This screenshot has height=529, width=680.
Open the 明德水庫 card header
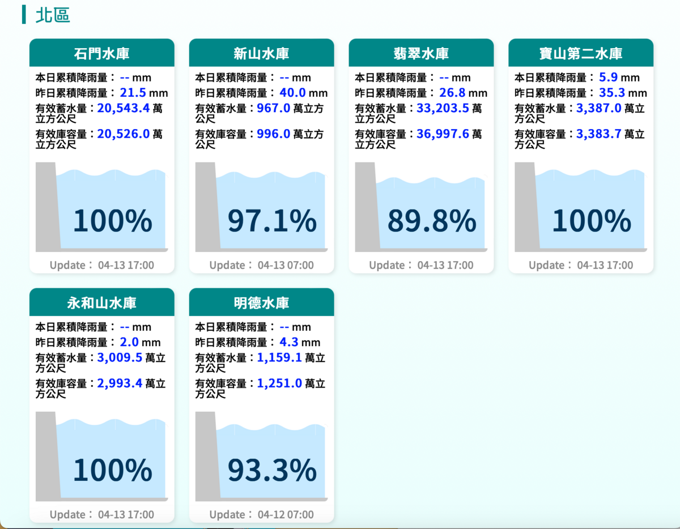[x=261, y=302]
